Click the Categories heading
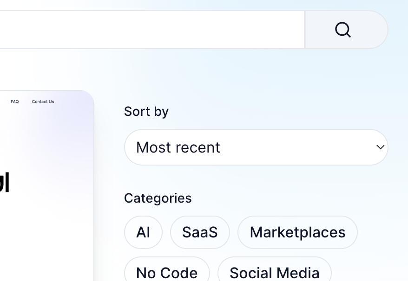This screenshot has height=281, width=408. (158, 198)
